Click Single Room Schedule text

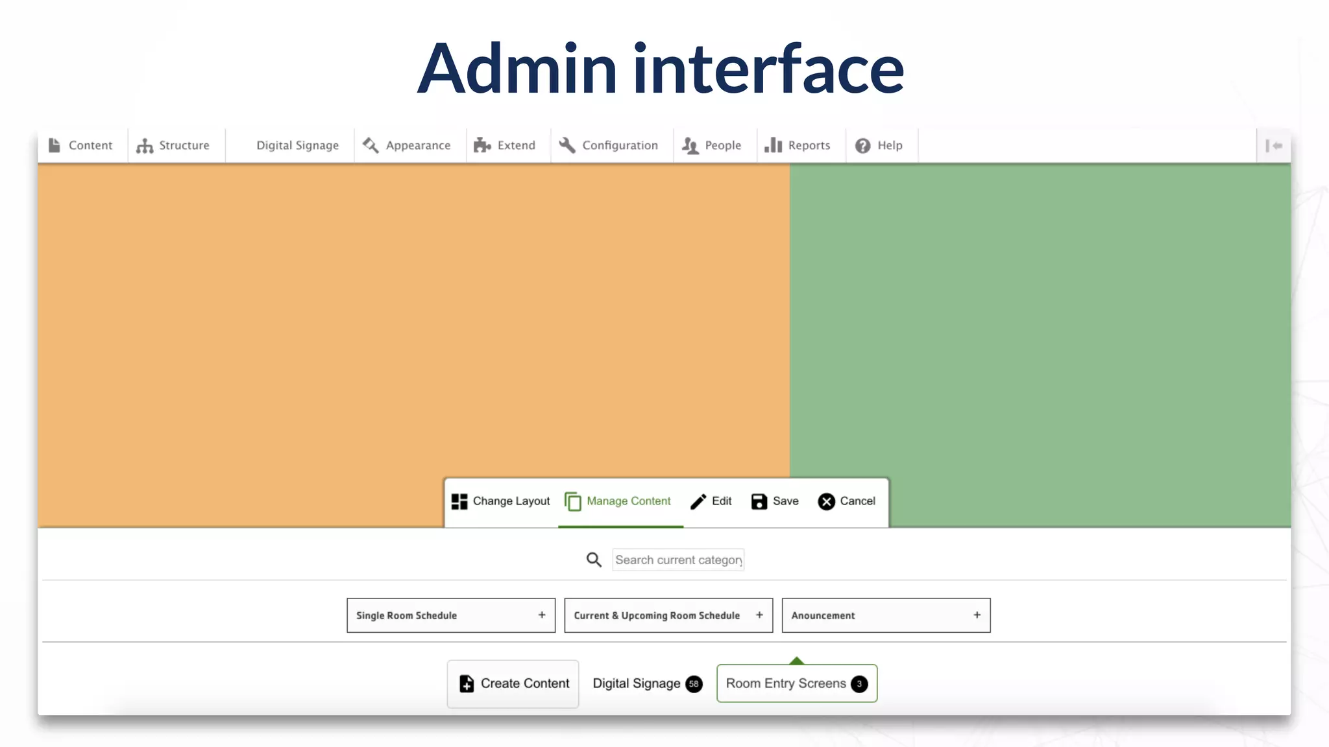pos(406,615)
